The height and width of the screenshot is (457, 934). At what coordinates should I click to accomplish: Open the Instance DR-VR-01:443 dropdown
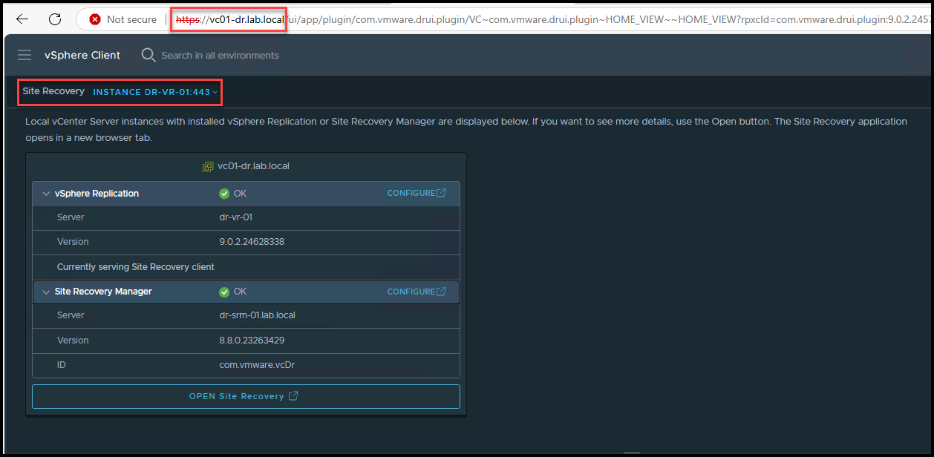[155, 92]
